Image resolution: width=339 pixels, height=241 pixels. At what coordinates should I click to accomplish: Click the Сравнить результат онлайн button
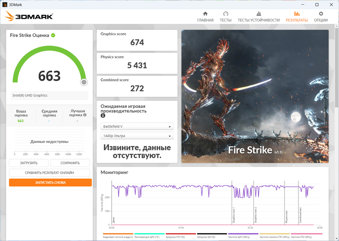coord(49,173)
